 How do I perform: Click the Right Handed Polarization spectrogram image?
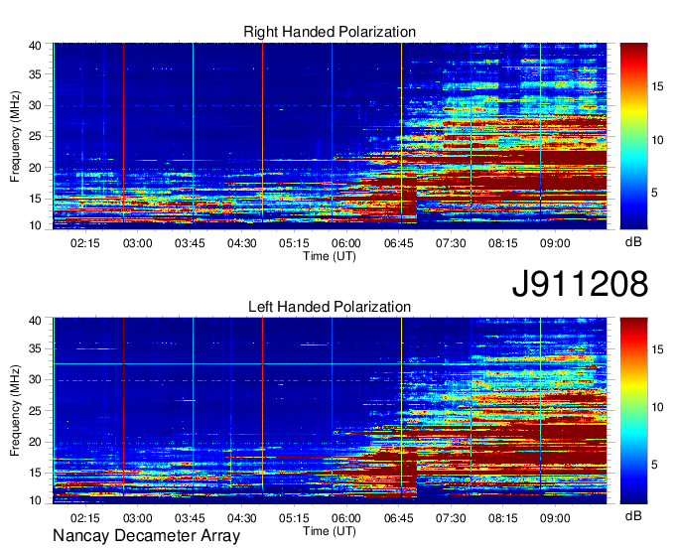pyautogui.click(x=330, y=136)
